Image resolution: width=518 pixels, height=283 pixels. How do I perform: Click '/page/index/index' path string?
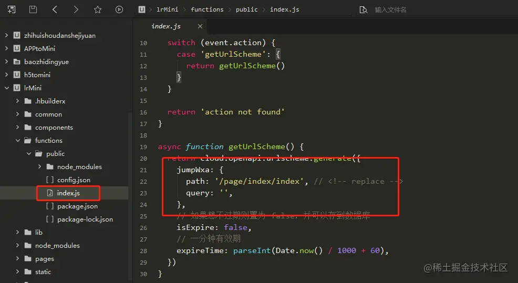(259, 181)
